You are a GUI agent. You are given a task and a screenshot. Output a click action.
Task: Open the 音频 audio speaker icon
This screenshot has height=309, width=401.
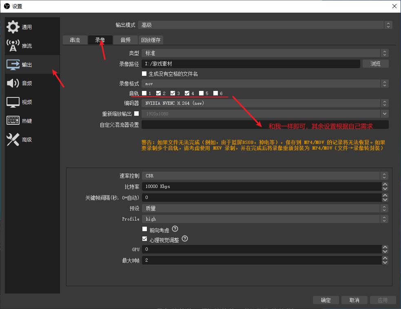(13, 83)
